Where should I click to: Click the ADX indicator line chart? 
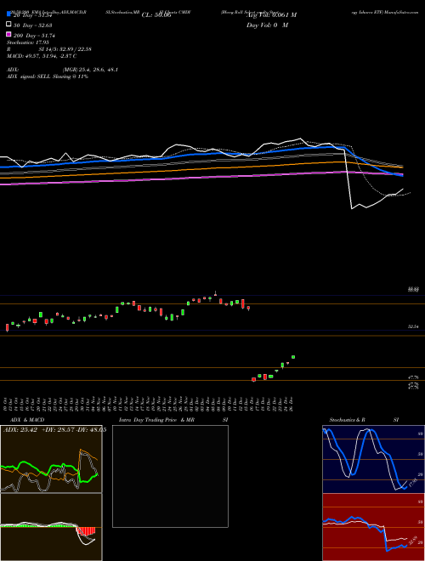point(51,459)
